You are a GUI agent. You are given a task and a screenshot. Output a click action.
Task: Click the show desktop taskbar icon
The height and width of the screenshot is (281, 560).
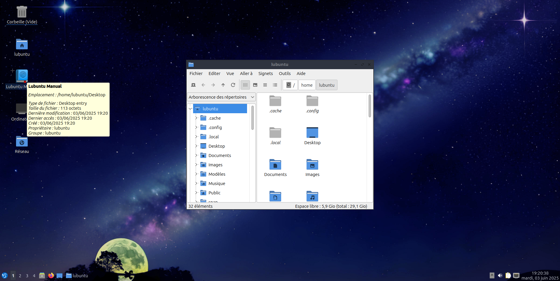(x=60, y=276)
